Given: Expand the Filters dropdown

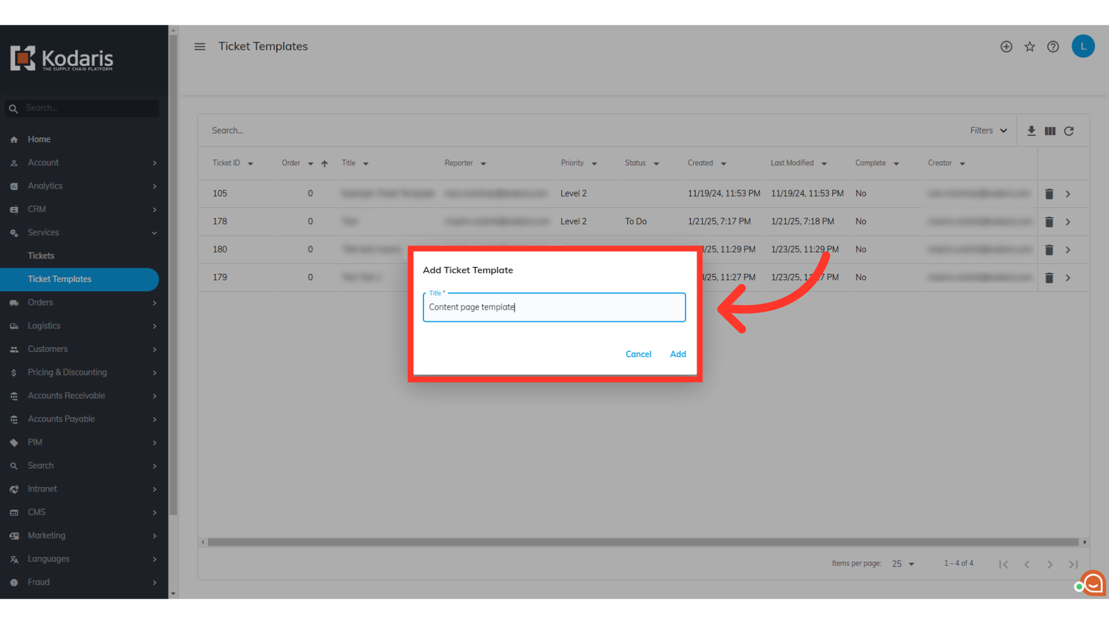Looking at the screenshot, I should (x=988, y=131).
